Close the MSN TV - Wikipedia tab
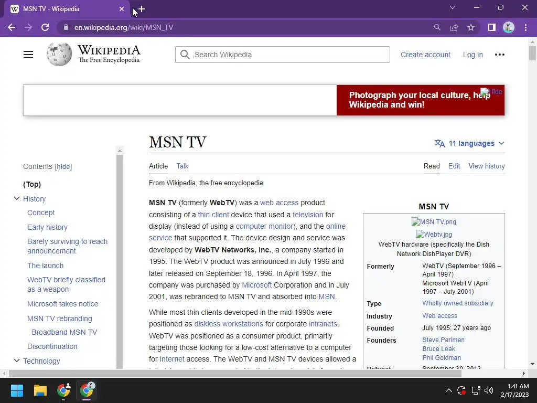537x403 pixels. (122, 9)
